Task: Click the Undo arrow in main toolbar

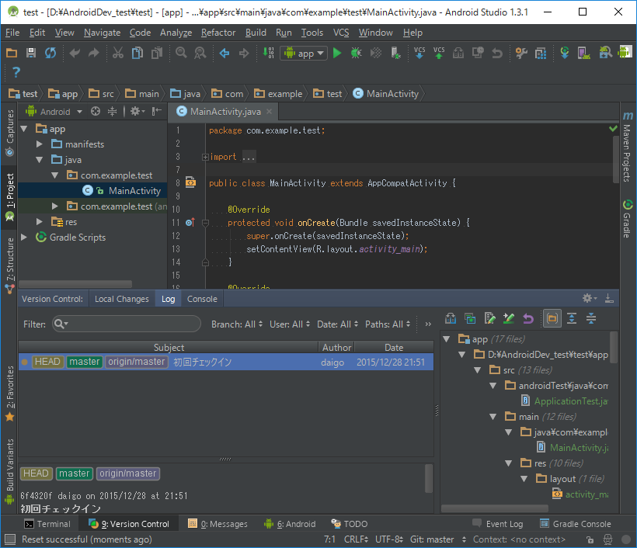Action: 75,53
